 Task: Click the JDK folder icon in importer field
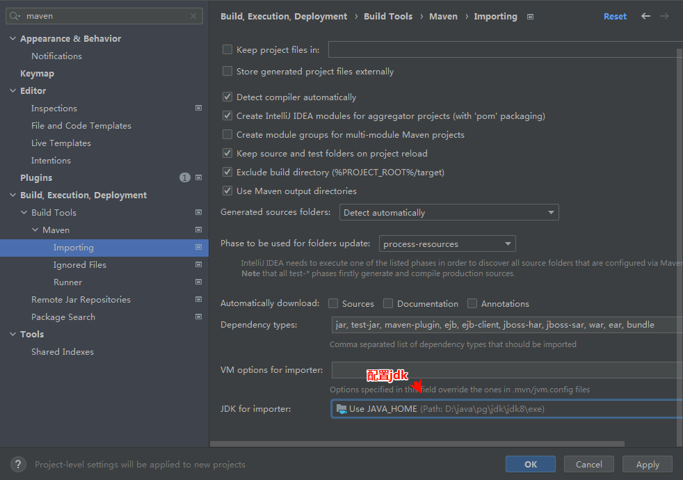coord(341,409)
